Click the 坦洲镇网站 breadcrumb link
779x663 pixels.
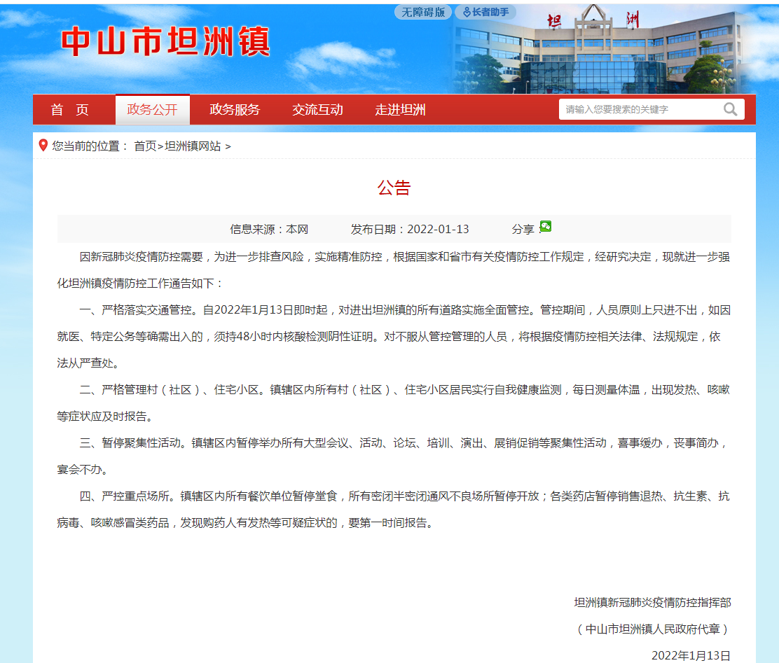click(193, 146)
